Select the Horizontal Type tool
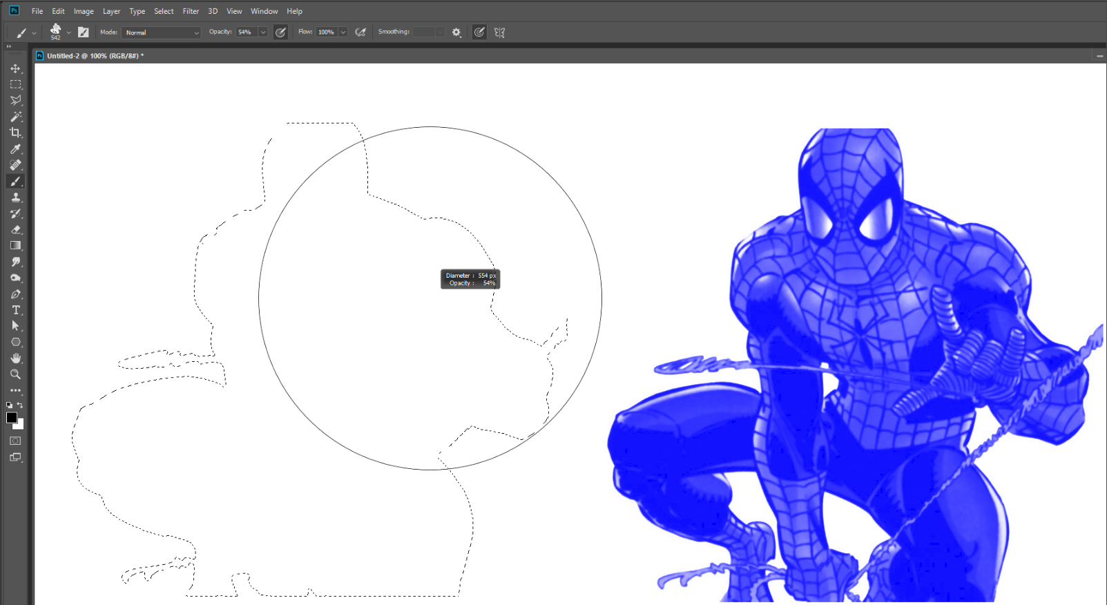Viewport: 1107px width, 605px height. click(15, 310)
